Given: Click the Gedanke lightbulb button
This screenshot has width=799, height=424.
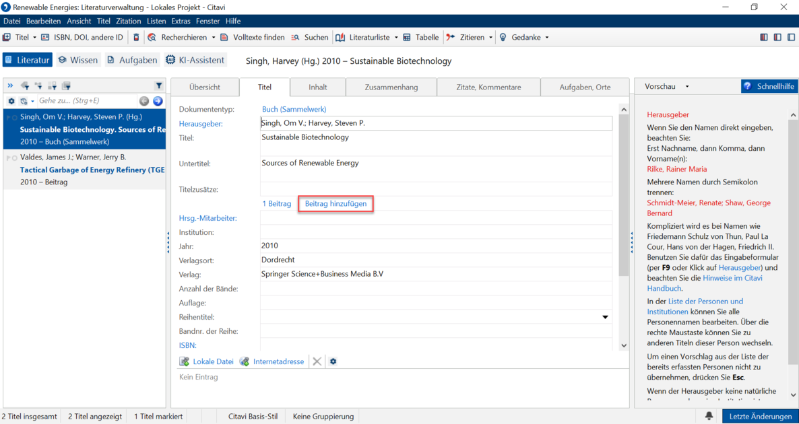Looking at the screenshot, I should click(520, 37).
